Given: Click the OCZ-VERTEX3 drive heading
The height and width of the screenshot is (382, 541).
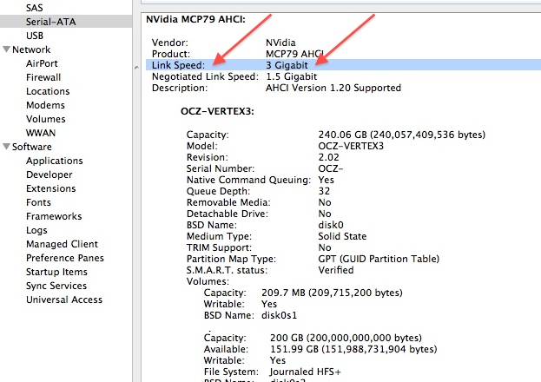Looking at the screenshot, I should coord(217,111).
